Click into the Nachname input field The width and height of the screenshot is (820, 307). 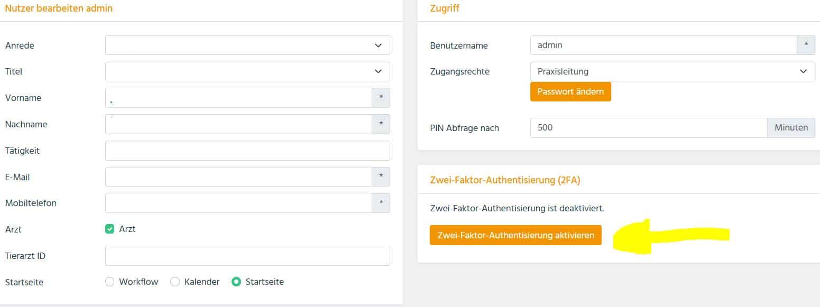[x=238, y=124]
